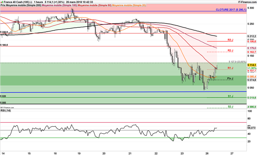The height and width of the screenshot is (155, 257).
Task: Click the 5 212,2 moving average price tag
Action: coord(251,36)
